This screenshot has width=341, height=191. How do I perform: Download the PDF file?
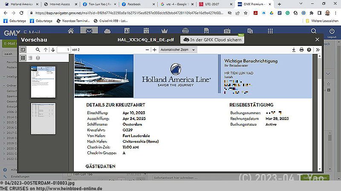(x=294, y=50)
